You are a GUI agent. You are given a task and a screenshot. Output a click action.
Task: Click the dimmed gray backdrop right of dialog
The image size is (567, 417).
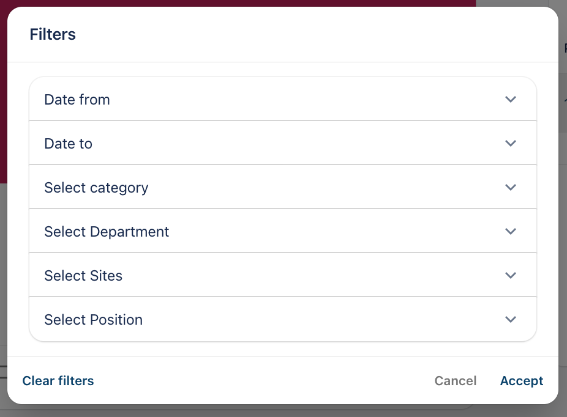pos(563,245)
